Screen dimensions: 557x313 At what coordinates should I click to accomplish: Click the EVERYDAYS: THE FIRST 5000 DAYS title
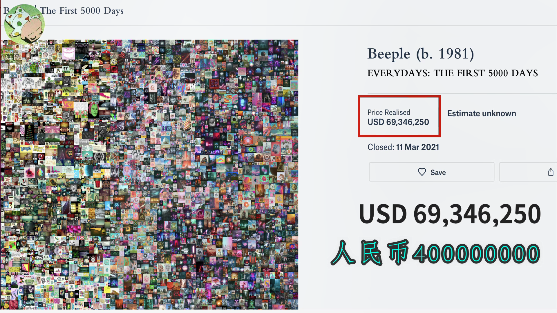[453, 73]
